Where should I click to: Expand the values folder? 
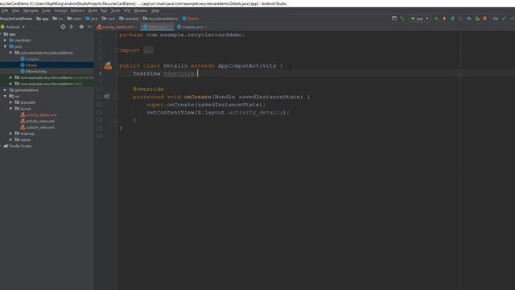pos(10,139)
